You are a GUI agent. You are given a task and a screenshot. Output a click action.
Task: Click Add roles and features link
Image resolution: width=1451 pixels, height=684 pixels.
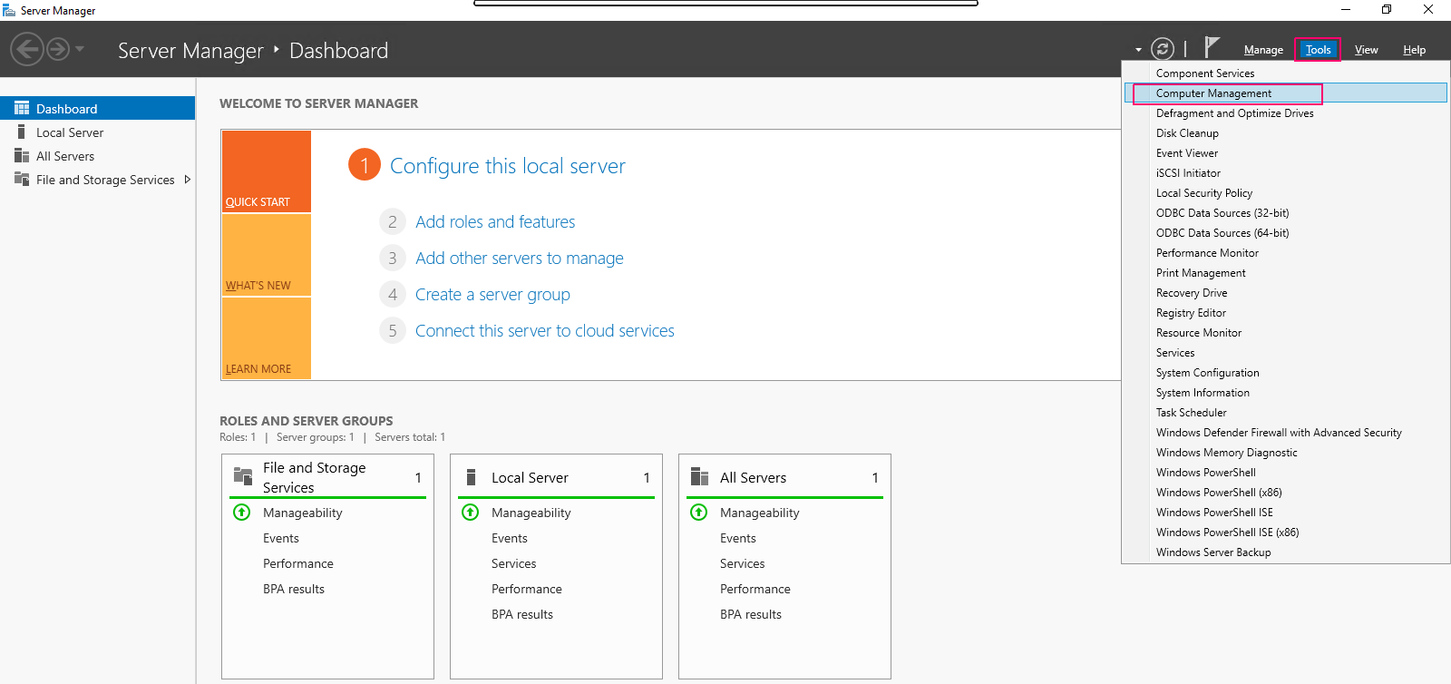click(x=495, y=221)
